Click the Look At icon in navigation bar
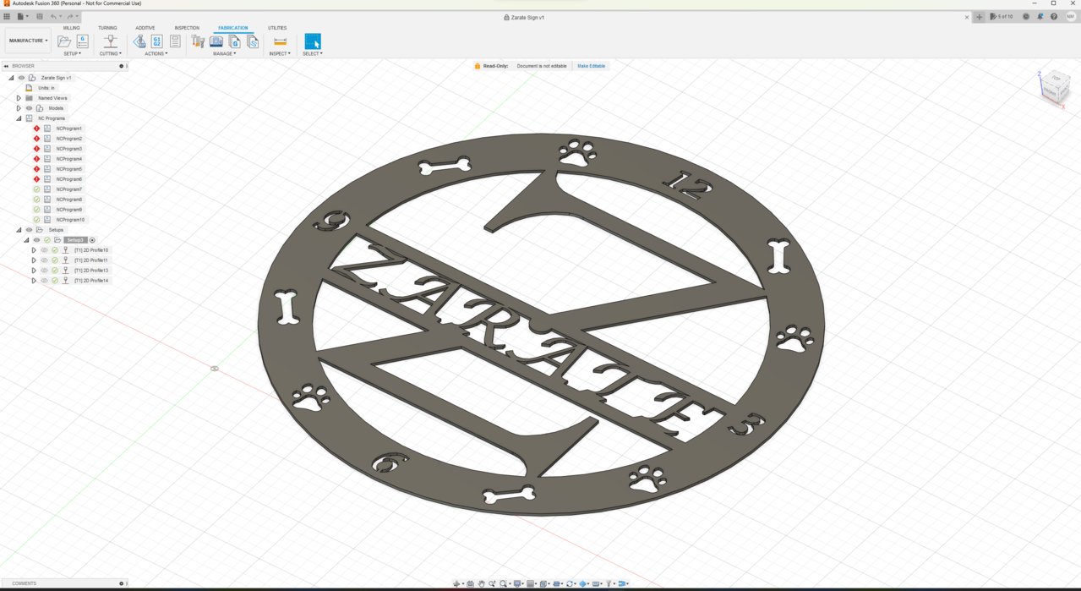Image resolution: width=1081 pixels, height=591 pixels. click(470, 583)
